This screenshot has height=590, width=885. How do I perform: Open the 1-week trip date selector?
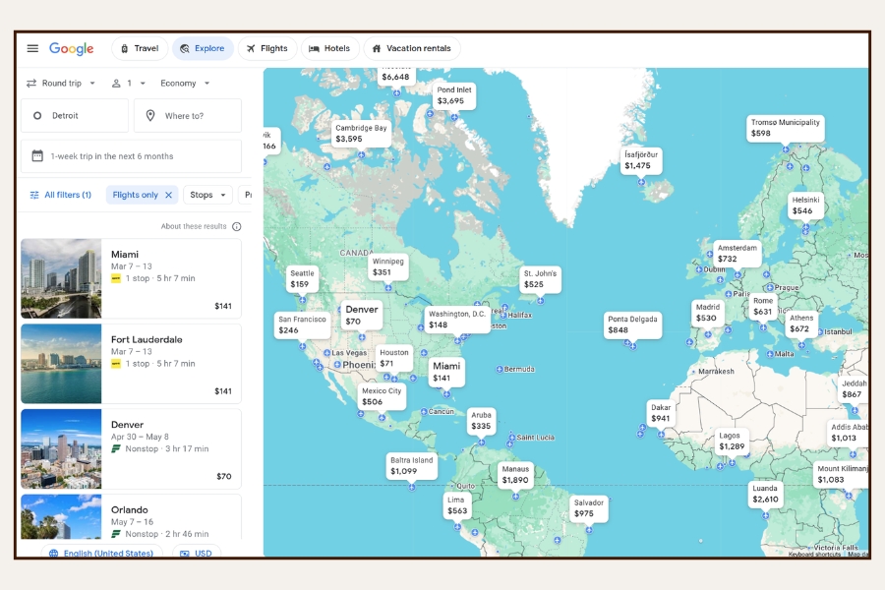point(131,156)
